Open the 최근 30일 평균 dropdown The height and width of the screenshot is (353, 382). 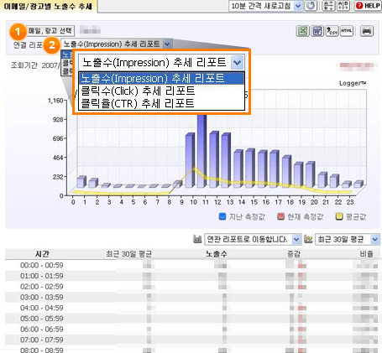pos(348,239)
